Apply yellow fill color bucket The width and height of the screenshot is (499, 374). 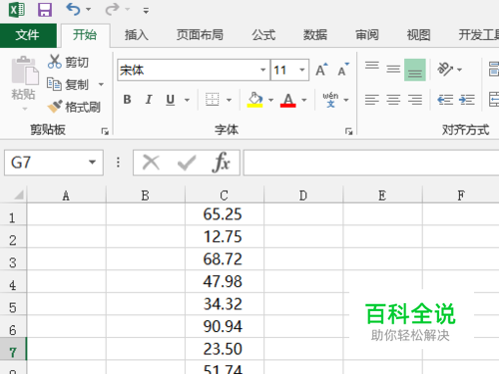(x=255, y=100)
